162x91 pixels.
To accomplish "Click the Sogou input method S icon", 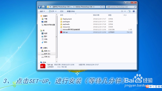I will 147,86.
